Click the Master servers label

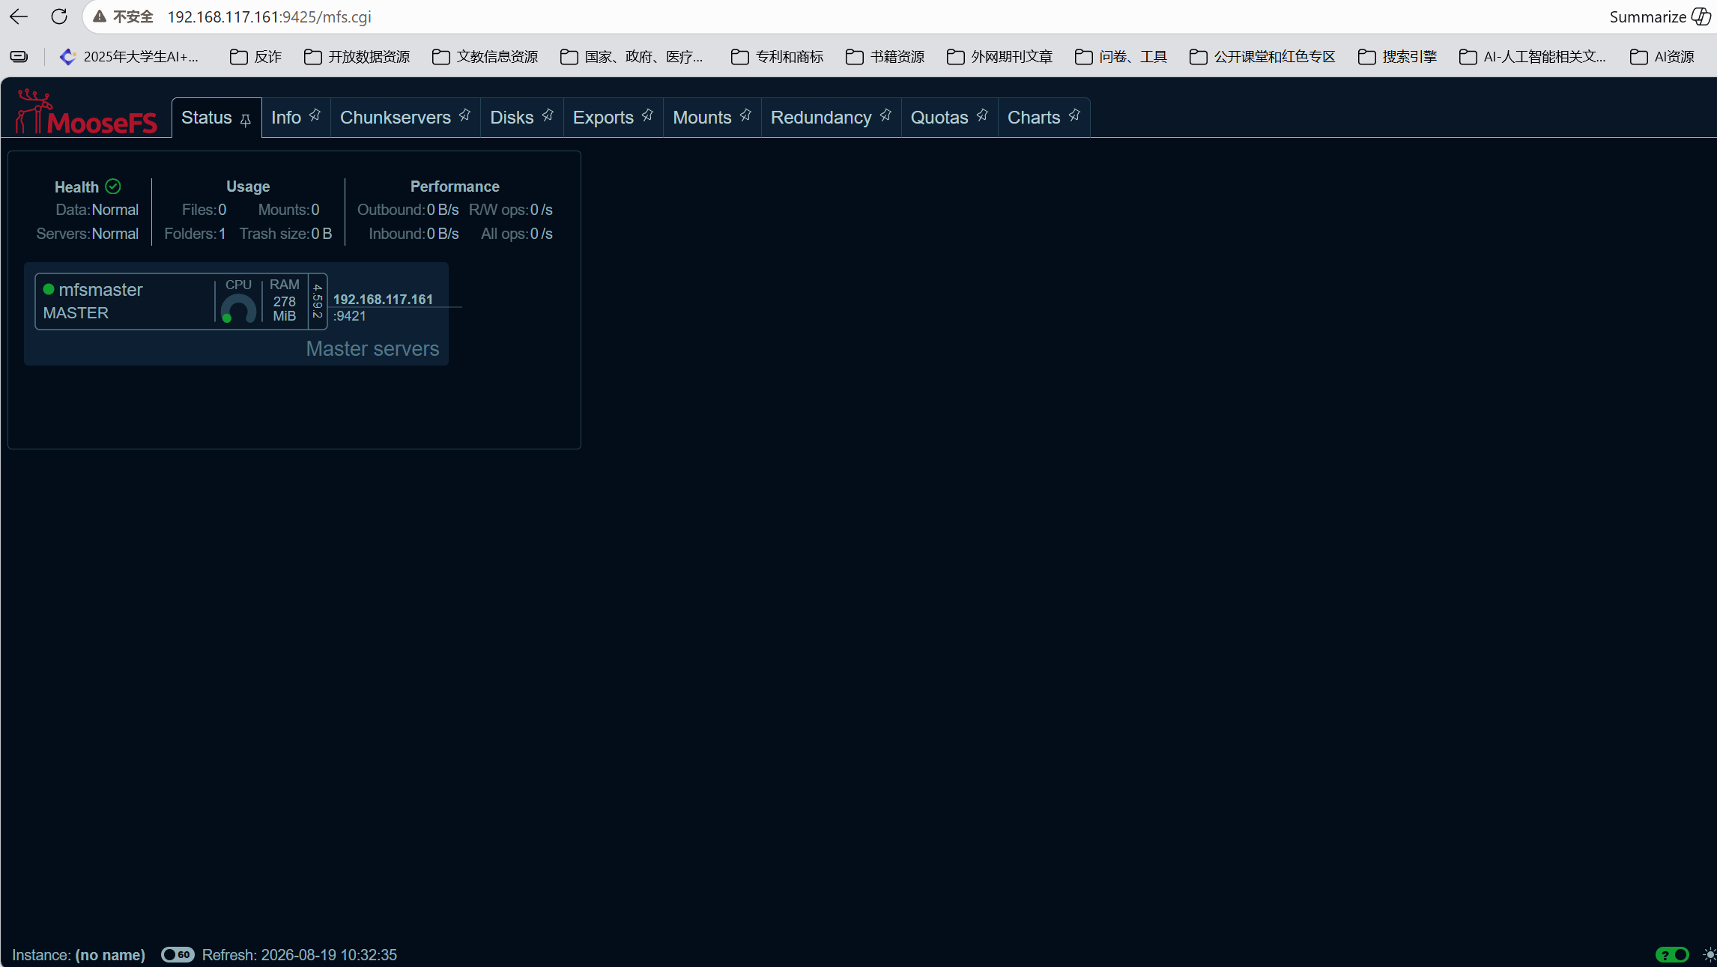(x=372, y=349)
